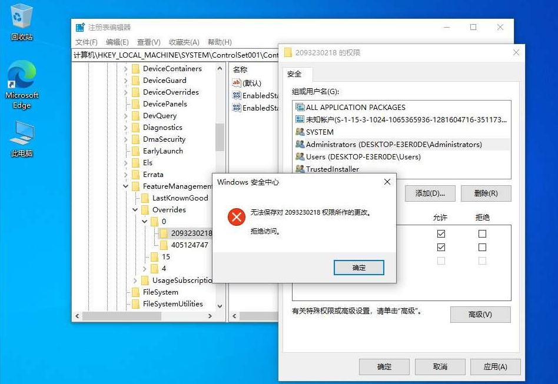Toggle the first 允许 checkbox
Image resolution: width=558 pixels, height=384 pixels.
point(441,233)
